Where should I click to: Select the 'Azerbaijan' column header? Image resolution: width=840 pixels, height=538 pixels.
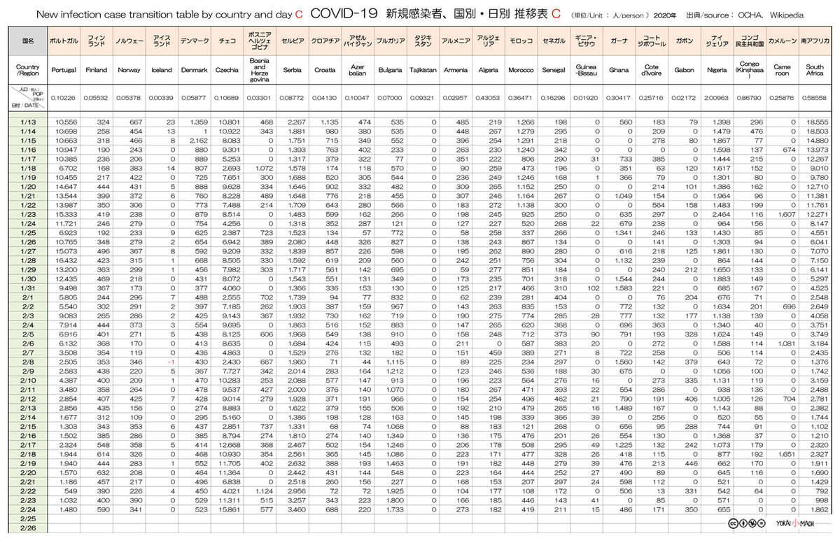point(358,71)
